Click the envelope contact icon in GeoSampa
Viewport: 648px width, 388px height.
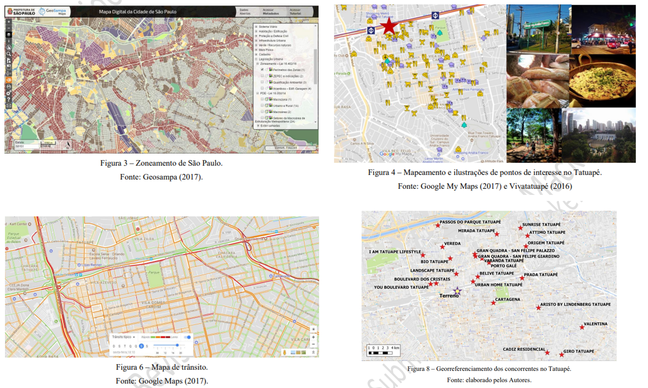click(x=9, y=106)
